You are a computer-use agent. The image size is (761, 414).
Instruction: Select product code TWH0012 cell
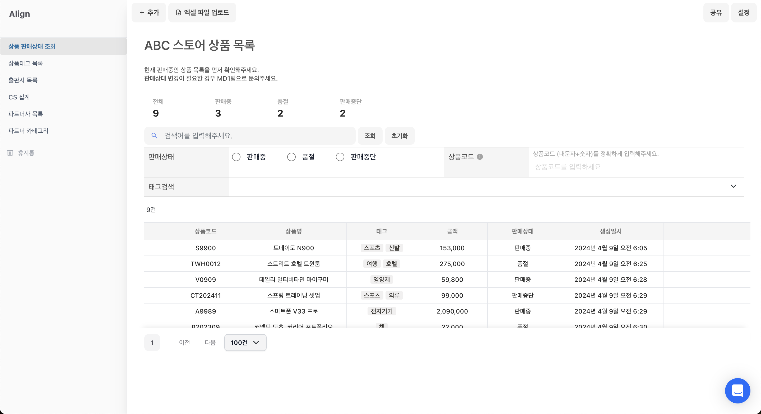(205, 264)
